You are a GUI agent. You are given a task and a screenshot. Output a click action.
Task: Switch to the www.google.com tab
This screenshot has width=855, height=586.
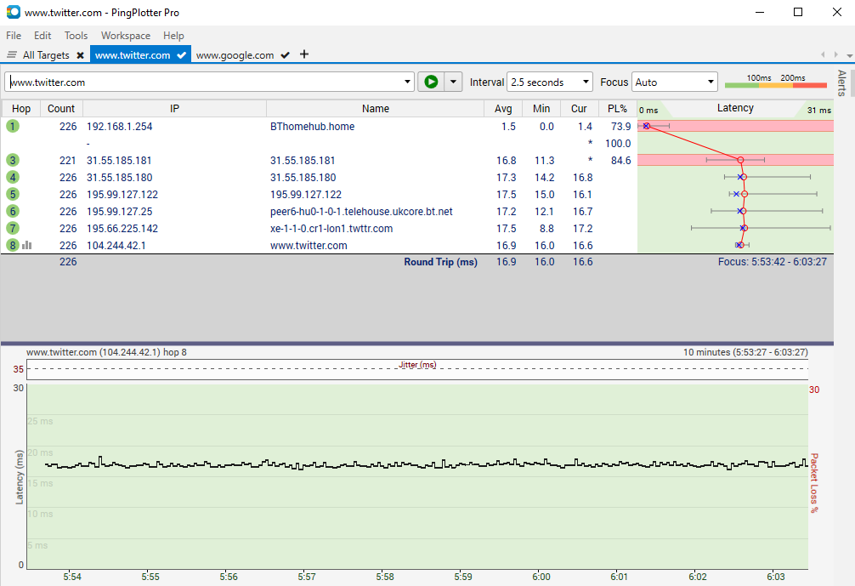coord(235,55)
